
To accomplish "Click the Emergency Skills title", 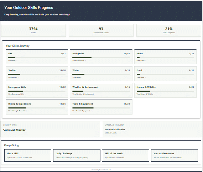I will point(17,87).
